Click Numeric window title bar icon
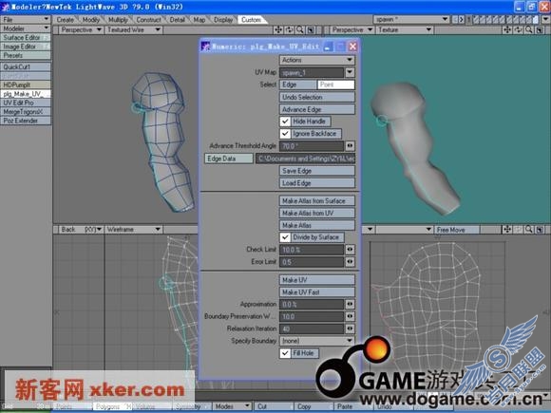The height and width of the screenshot is (413, 551). click(205, 47)
